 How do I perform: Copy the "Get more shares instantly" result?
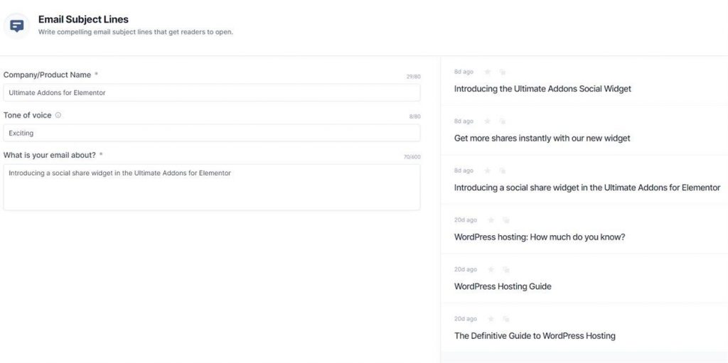point(502,121)
